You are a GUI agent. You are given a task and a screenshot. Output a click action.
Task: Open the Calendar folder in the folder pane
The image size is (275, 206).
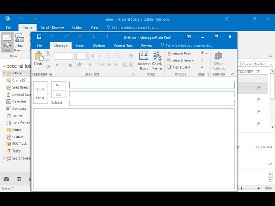pyautogui.click(x=17, y=101)
